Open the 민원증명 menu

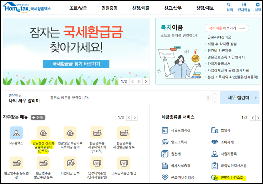pyautogui.click(x=109, y=8)
